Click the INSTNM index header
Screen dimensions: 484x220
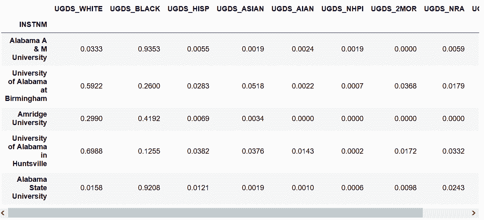(x=33, y=25)
